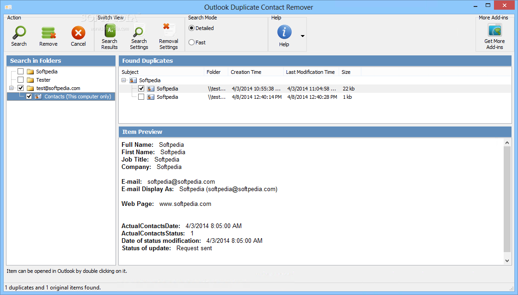518x295 pixels.
Task: Open the Help dropdown arrow
Action: [x=302, y=36]
